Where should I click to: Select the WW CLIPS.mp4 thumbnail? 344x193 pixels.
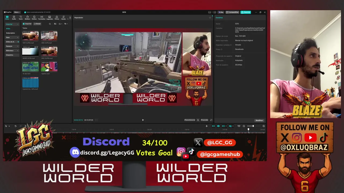pos(49,36)
